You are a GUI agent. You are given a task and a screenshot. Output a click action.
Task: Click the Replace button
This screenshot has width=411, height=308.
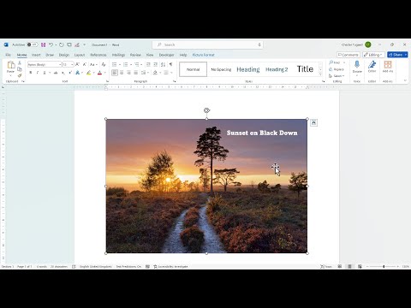click(337, 69)
